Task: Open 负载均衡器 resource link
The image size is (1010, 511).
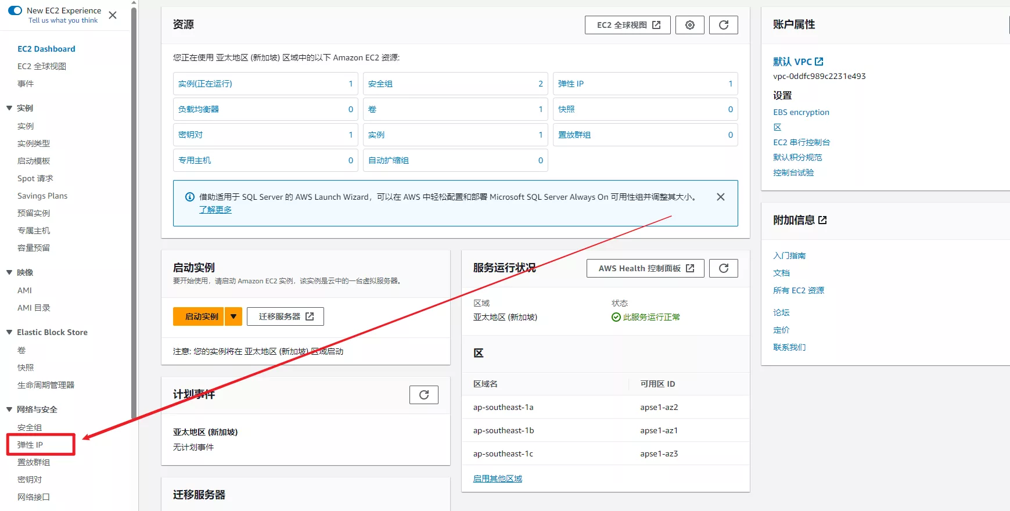Action: point(199,109)
